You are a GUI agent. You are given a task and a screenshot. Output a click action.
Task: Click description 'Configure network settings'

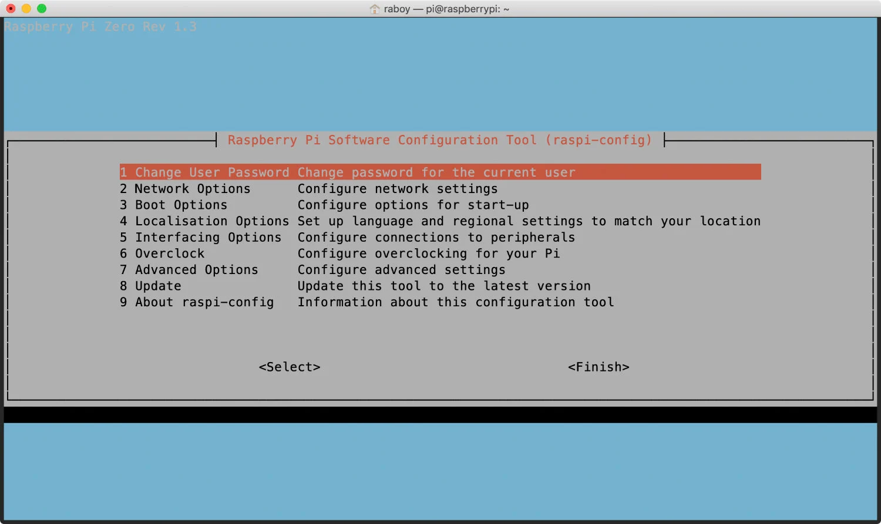tap(398, 188)
